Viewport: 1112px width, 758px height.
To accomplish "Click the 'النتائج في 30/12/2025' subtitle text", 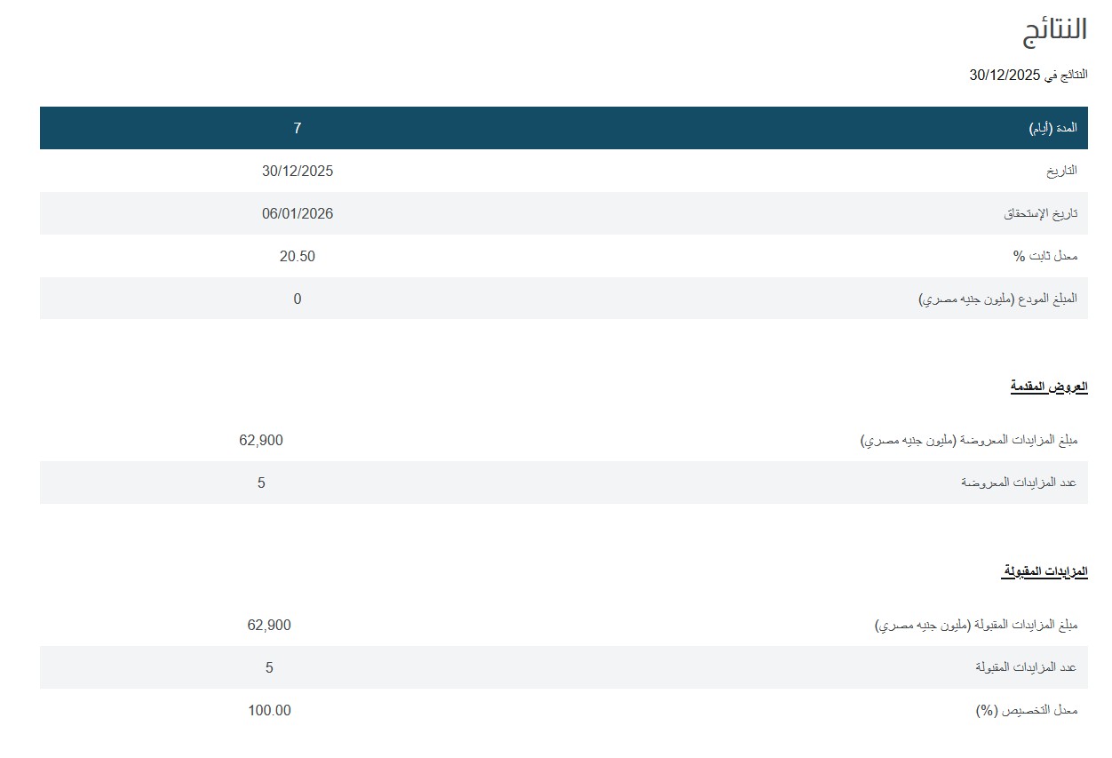I will 1028,76.
